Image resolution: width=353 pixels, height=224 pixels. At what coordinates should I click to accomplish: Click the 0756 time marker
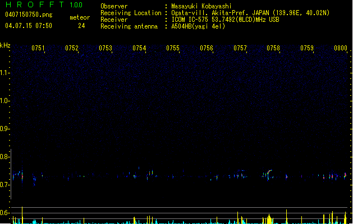coord(207,48)
